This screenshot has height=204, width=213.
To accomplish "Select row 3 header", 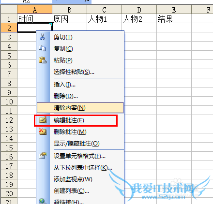I will pyautogui.click(x=9, y=37).
